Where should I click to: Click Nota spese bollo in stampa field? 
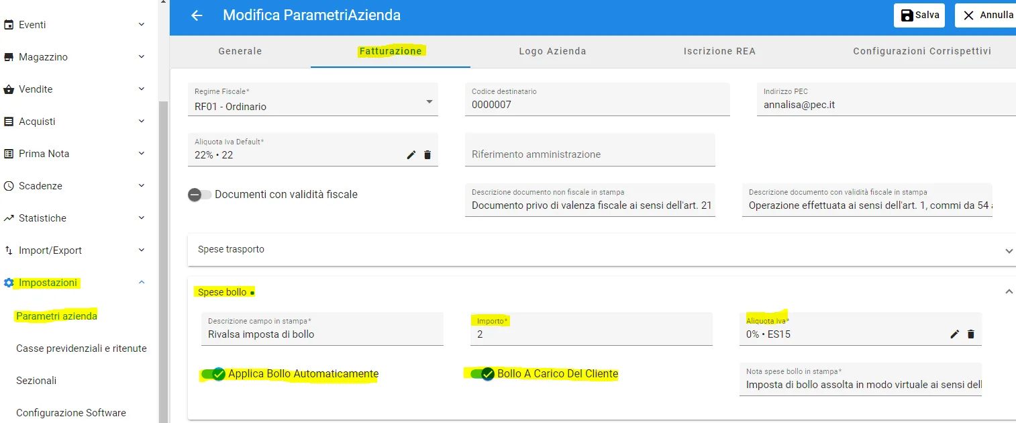pos(860,379)
